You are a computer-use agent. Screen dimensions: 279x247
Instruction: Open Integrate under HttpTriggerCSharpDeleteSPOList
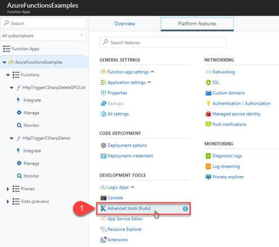pos(32,100)
